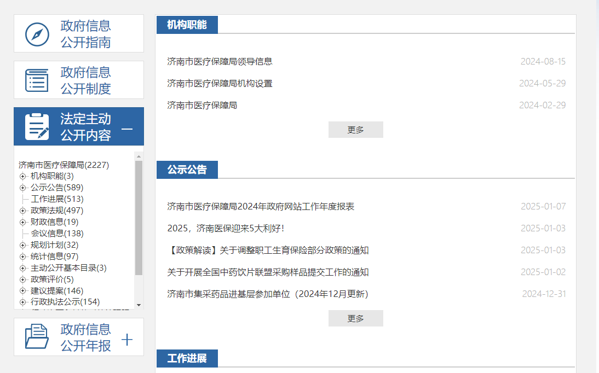Click the tree panel scrollbar down arrow
Screen dimensions: 599x373
(139, 305)
